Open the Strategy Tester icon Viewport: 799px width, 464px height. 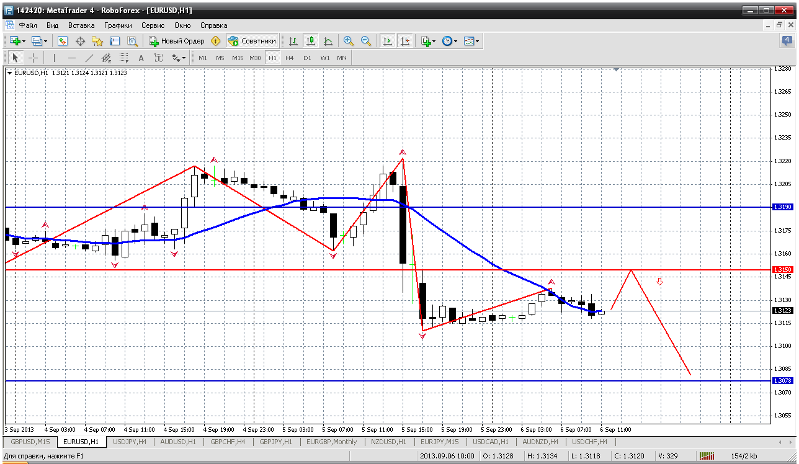coord(132,41)
